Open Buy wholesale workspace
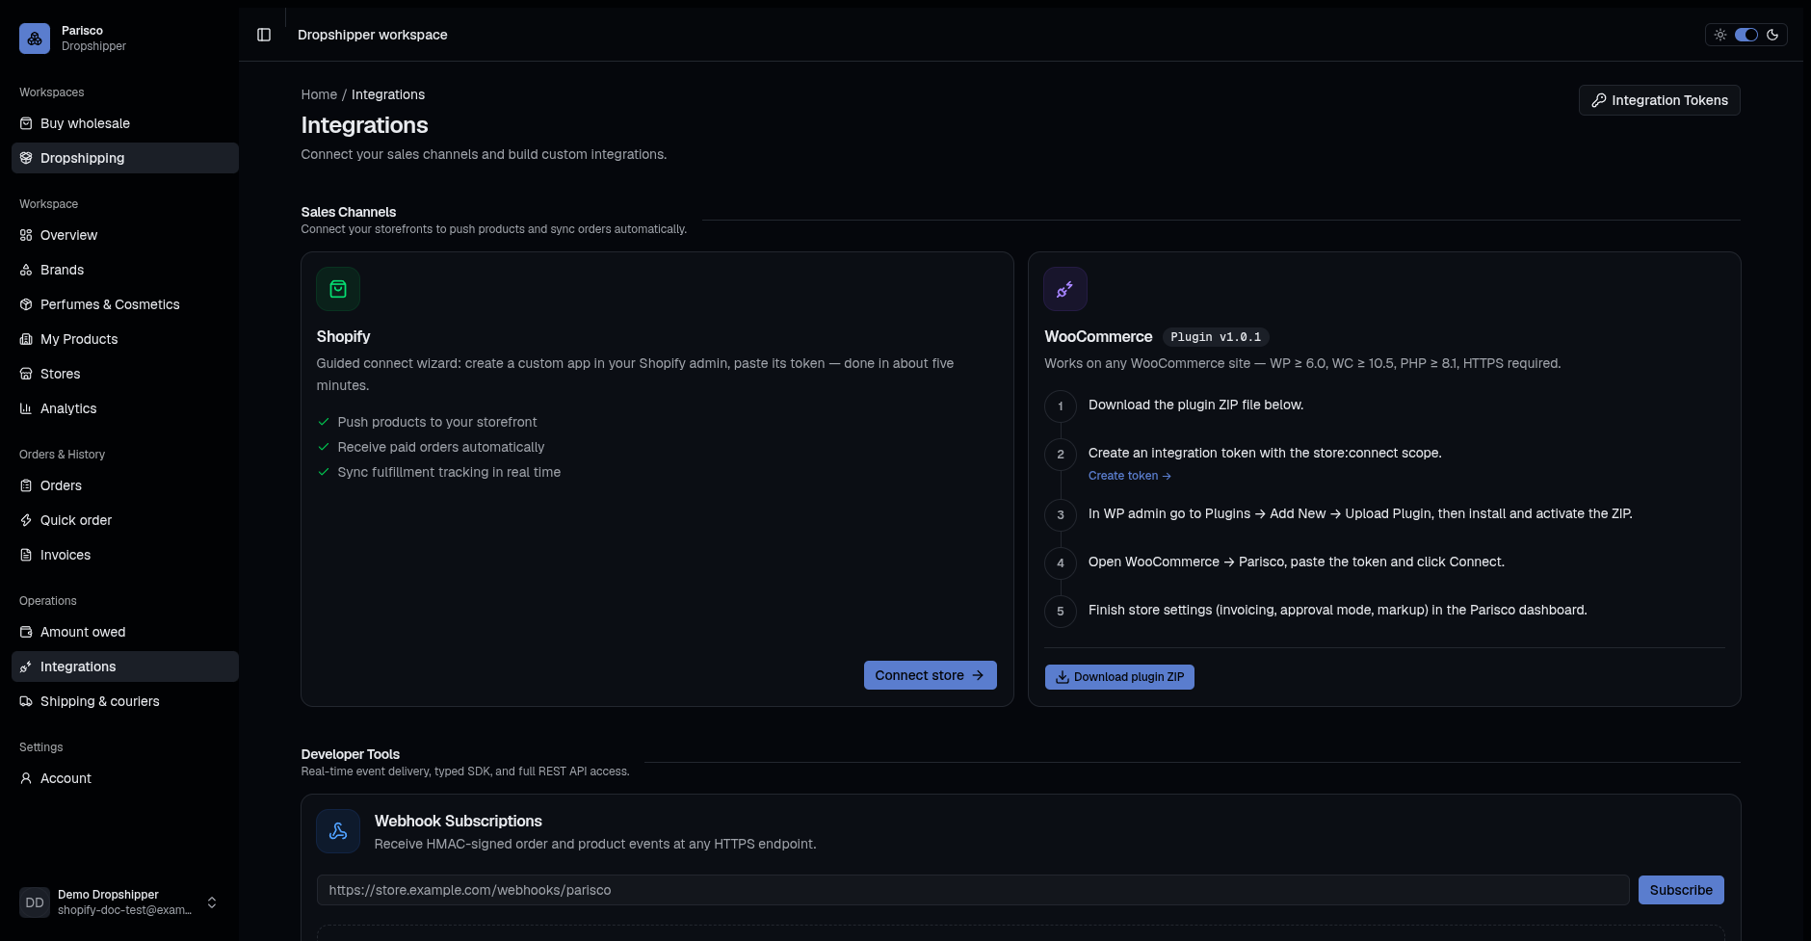The image size is (1811, 941). [125, 123]
